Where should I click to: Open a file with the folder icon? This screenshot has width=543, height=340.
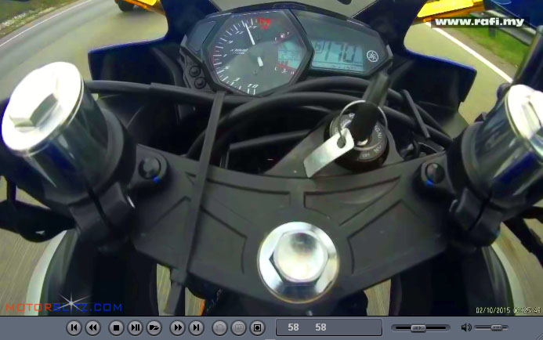click(154, 327)
